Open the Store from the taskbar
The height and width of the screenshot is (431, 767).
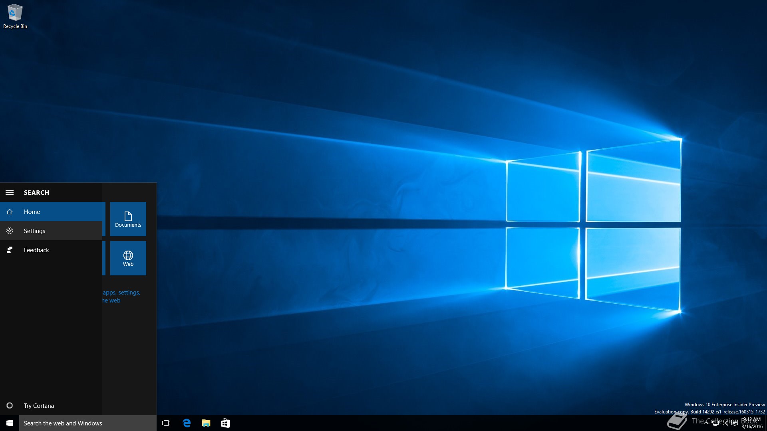pyautogui.click(x=225, y=423)
